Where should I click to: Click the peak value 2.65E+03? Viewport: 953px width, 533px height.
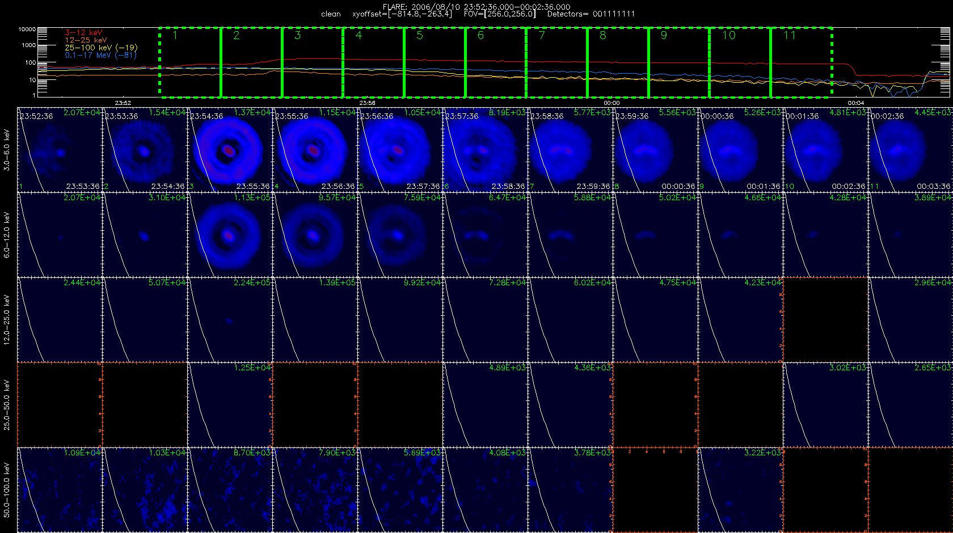pos(933,367)
